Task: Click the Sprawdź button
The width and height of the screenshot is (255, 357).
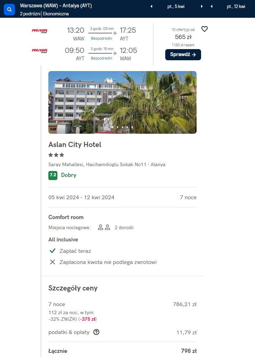Action: point(183,55)
